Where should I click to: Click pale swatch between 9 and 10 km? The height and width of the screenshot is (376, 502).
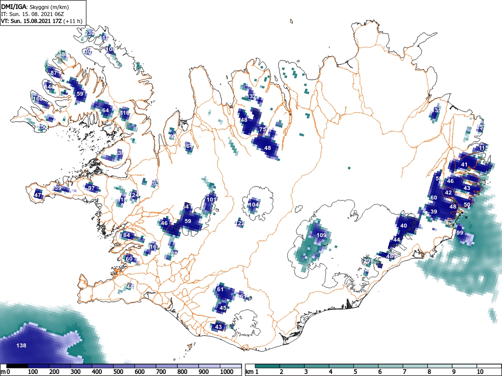[x=464, y=366]
